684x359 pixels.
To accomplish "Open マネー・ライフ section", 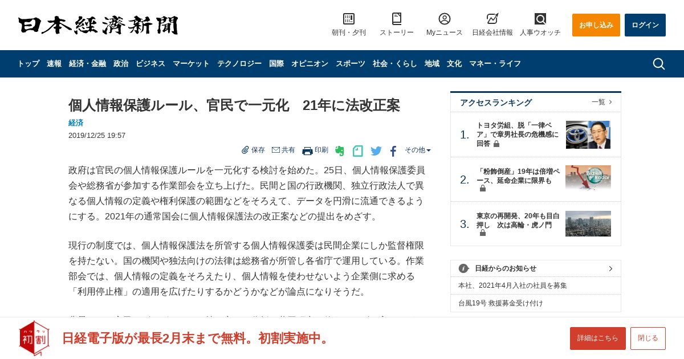I will click(495, 64).
